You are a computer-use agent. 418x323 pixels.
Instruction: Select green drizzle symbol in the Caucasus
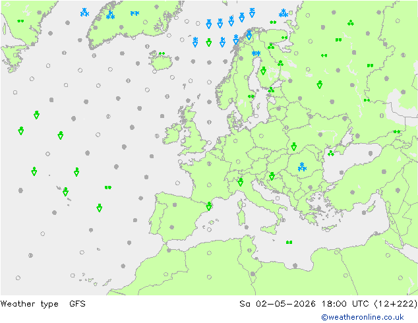pos(397,132)
